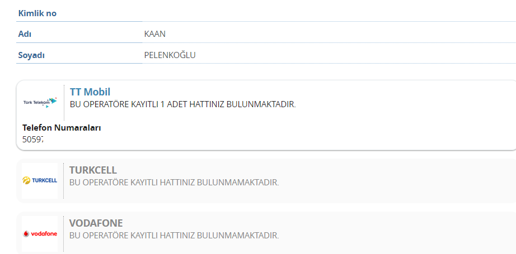516x254 pixels.
Task: Click the Kimlik no label
Action: 37,13
